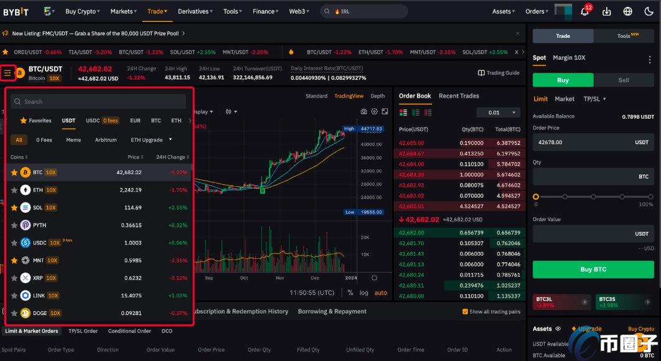661x361 pixels.
Task: Open the 0.01 order book precision dropdown
Action: [x=497, y=113]
